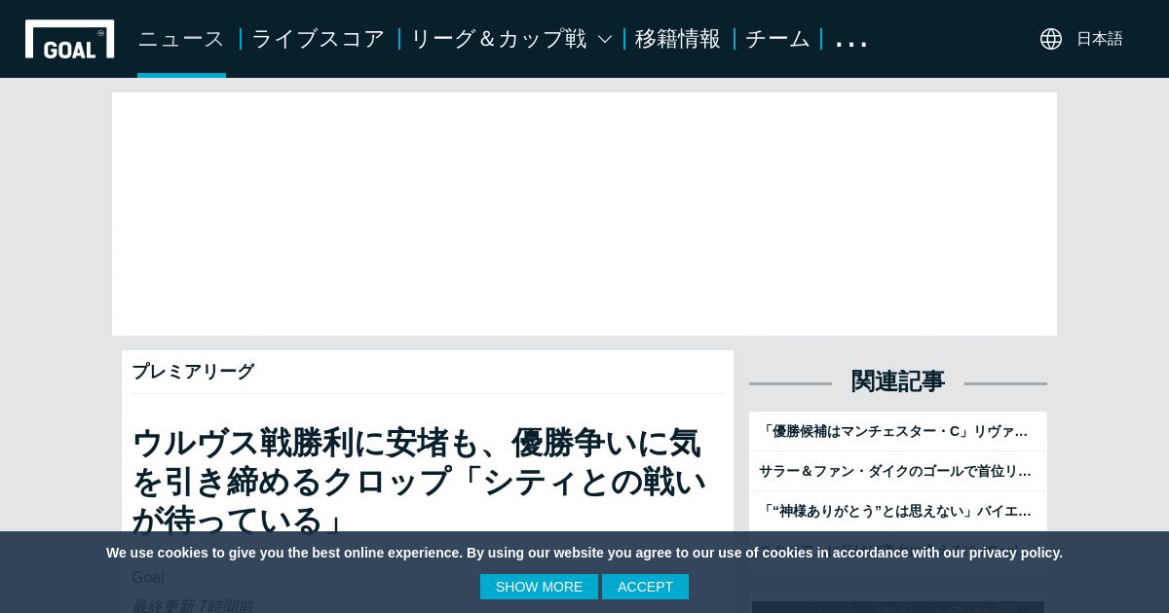The height and width of the screenshot is (613, 1169).
Task: Click the globe language icon
Action: (1051, 39)
